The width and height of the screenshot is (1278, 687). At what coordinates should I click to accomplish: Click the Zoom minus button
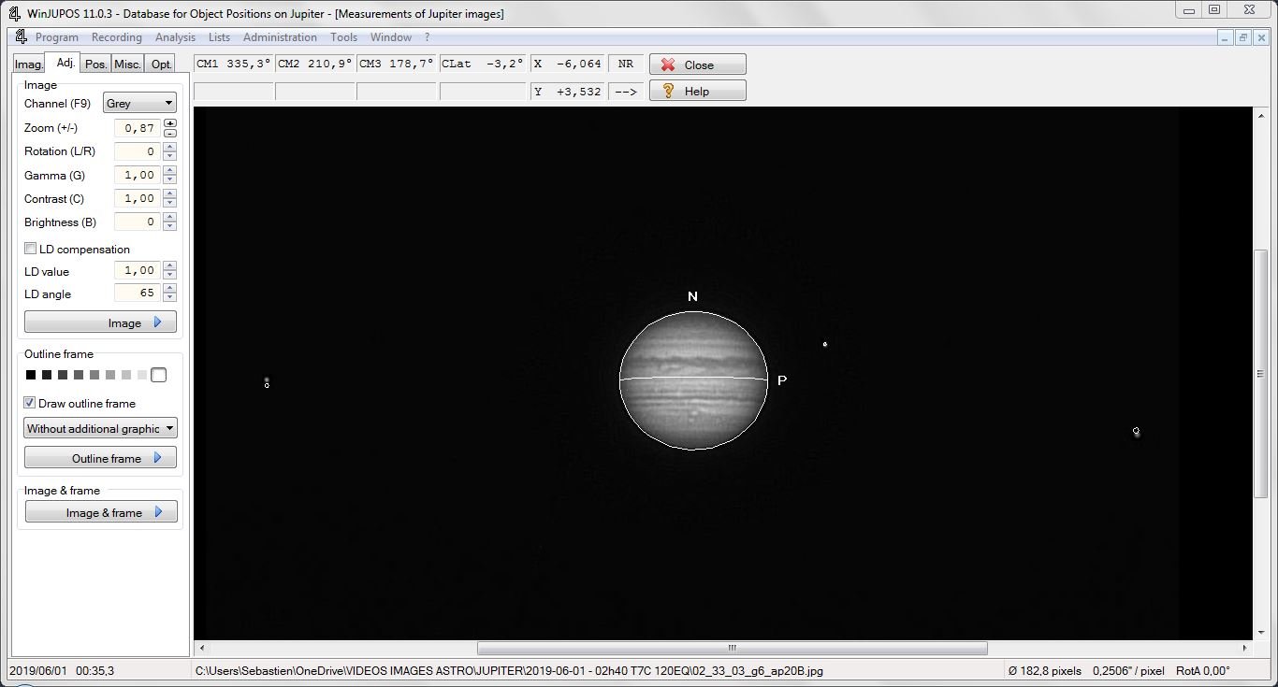coord(169,134)
